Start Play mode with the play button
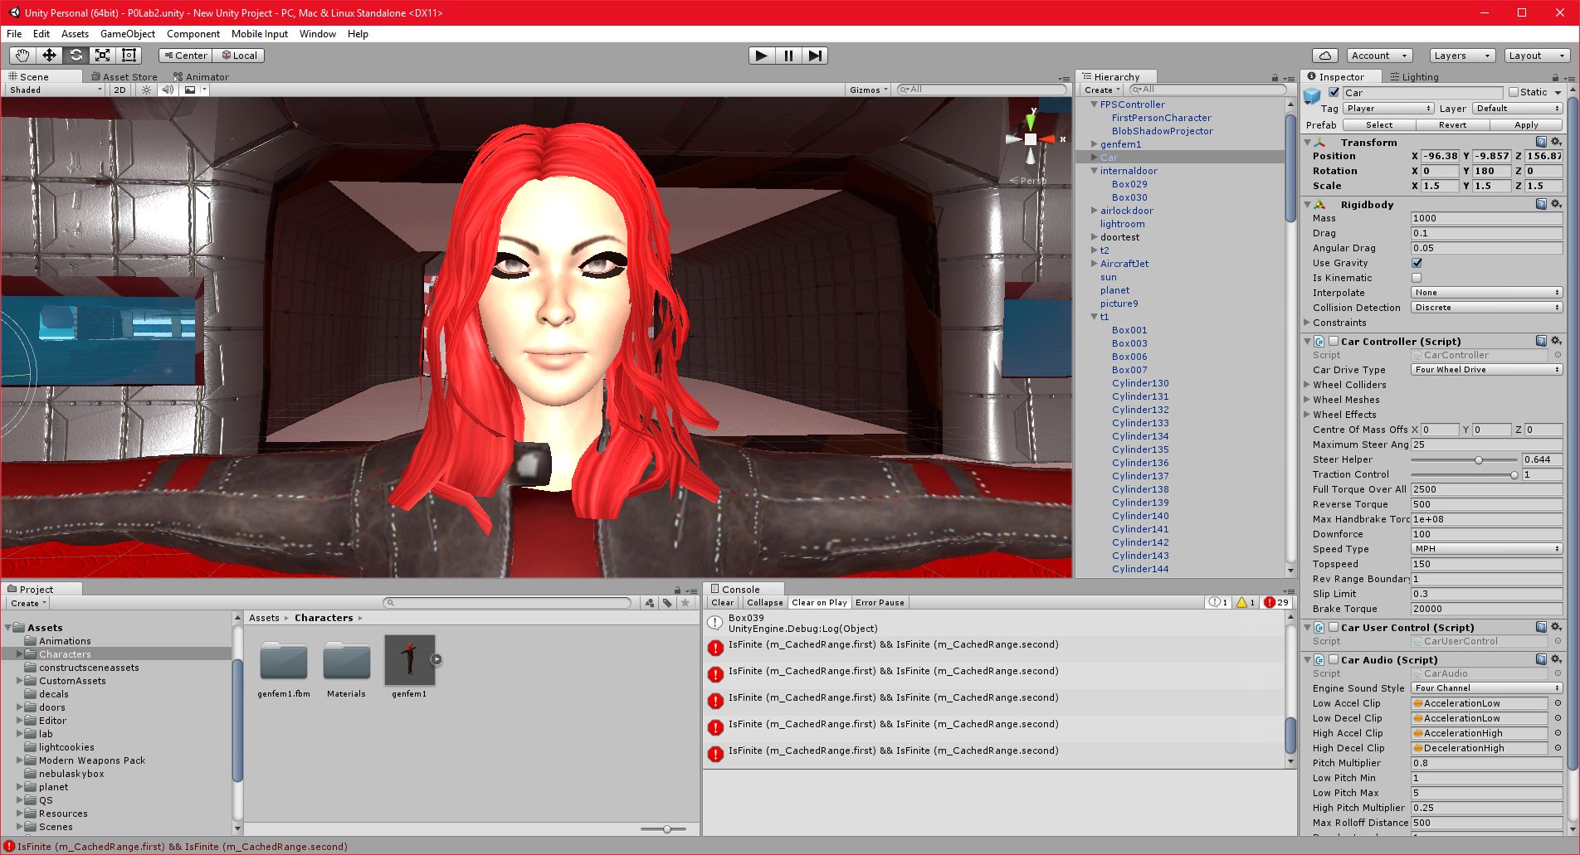1580x855 pixels. click(x=761, y=56)
